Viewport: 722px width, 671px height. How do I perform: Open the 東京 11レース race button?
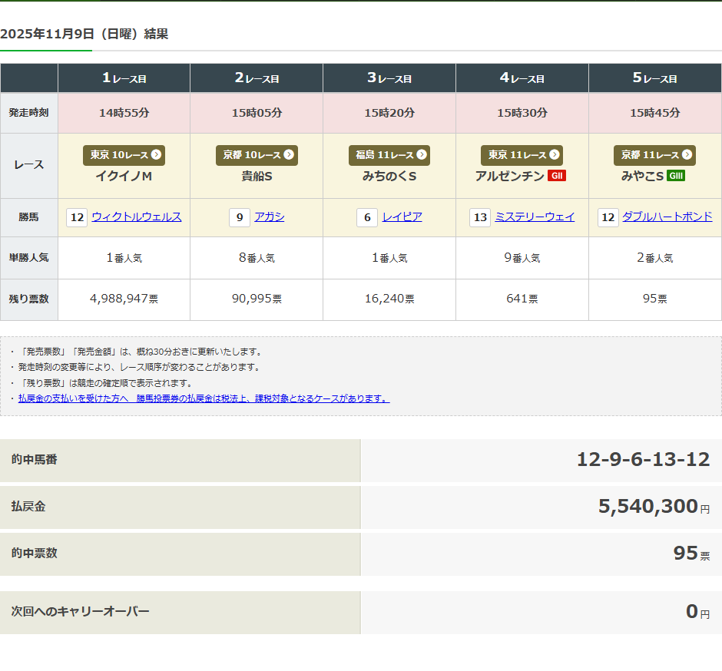[522, 155]
